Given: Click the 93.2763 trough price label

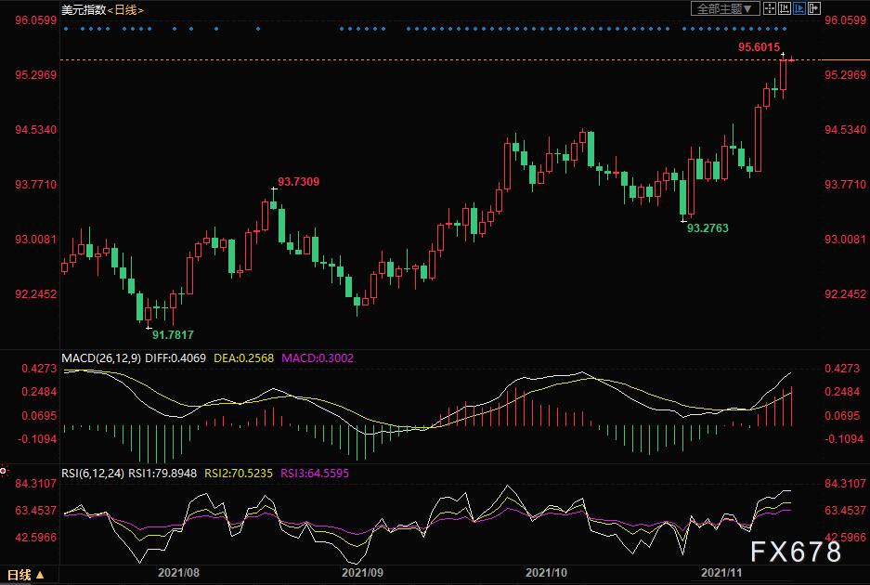Looking at the screenshot, I should [x=708, y=227].
